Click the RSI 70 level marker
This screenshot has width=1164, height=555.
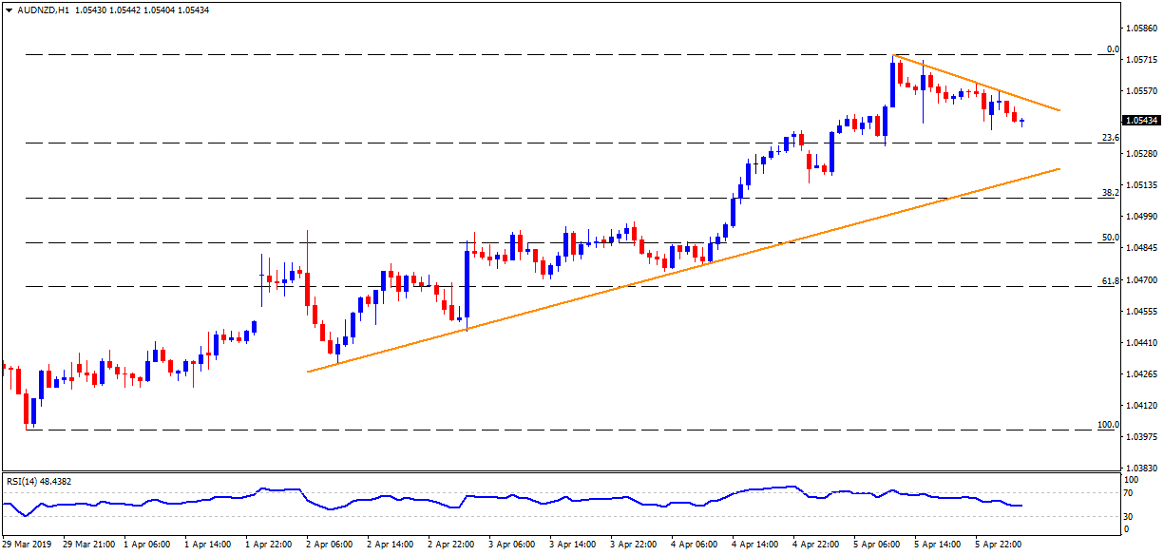(x=1129, y=493)
